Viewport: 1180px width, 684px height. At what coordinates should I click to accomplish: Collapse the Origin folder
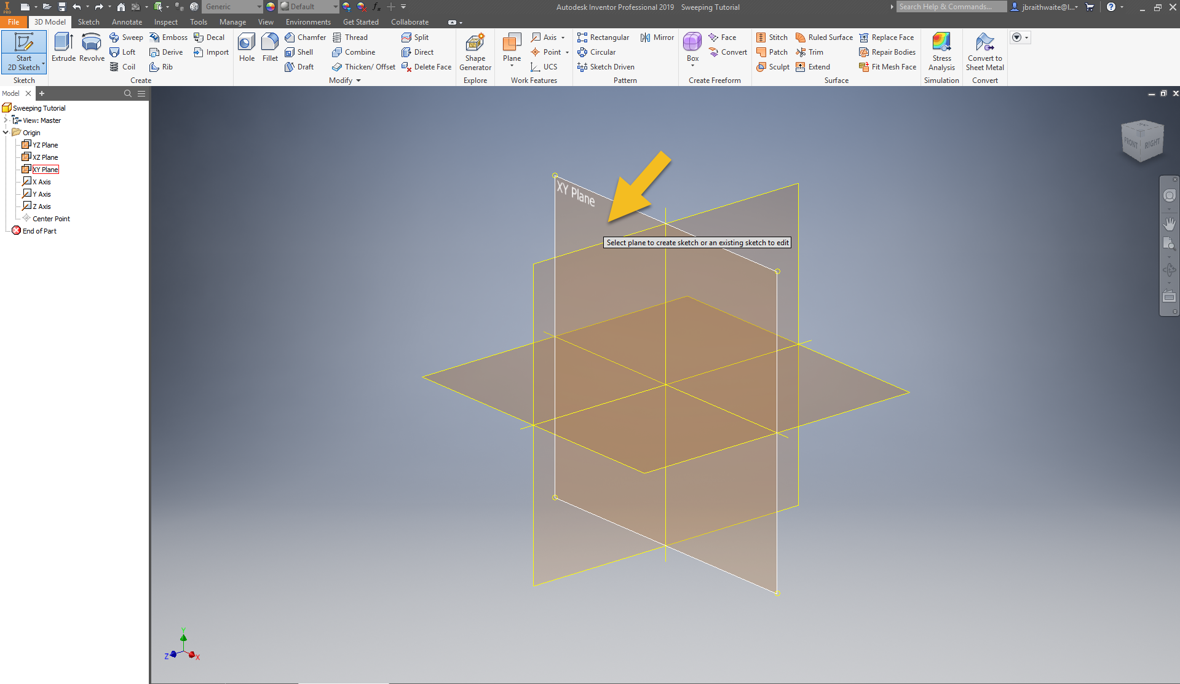tap(6, 132)
